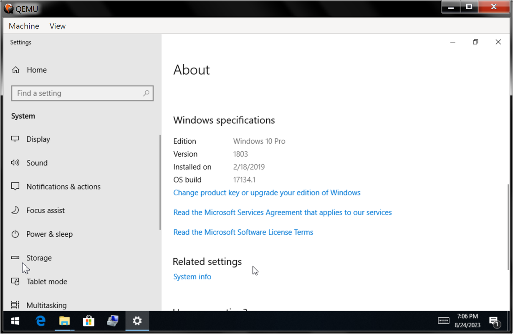The image size is (513, 334).
Task: Restore down the Settings window
Action: click(x=475, y=42)
